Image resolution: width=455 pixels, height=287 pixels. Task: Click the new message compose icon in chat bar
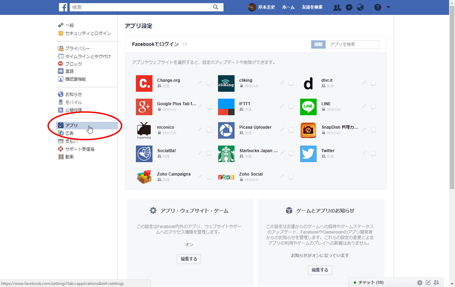pyautogui.click(x=428, y=283)
